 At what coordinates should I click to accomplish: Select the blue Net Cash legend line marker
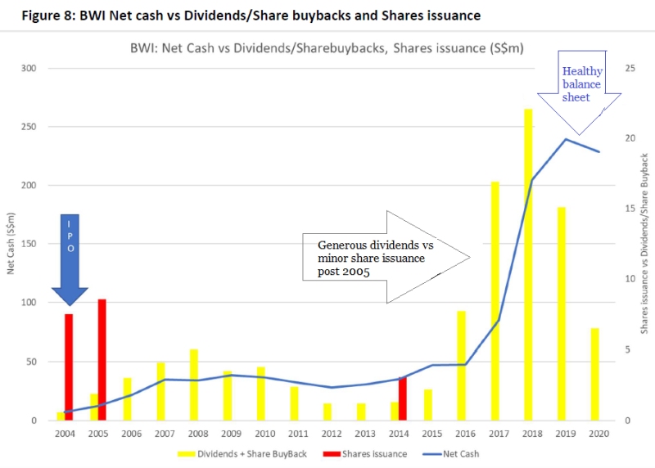430,453
